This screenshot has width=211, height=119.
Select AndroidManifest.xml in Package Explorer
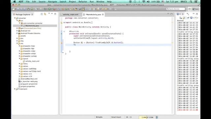[x=29, y=79]
